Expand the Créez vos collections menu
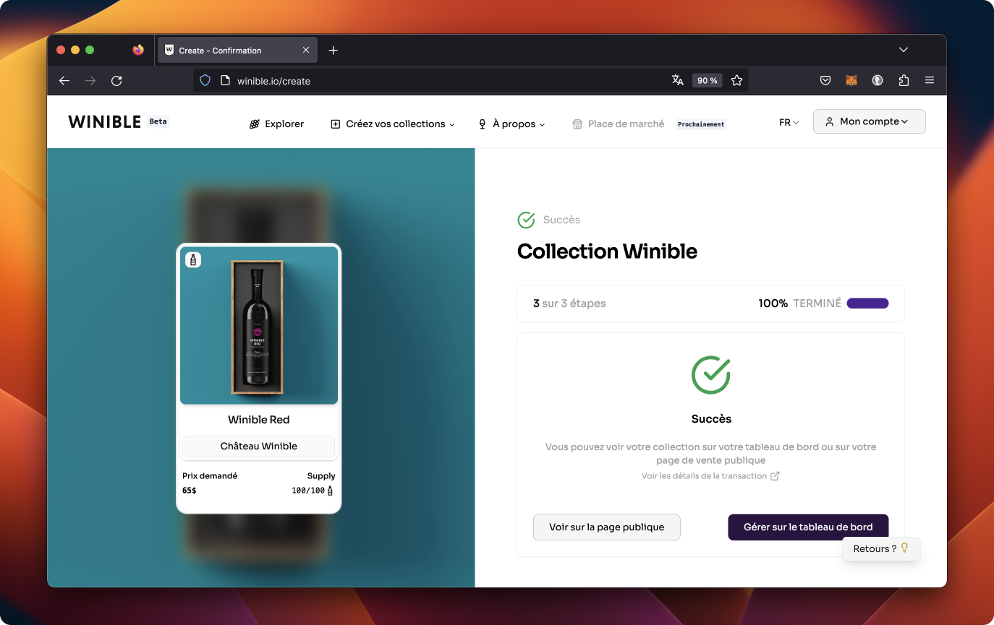 click(x=393, y=124)
